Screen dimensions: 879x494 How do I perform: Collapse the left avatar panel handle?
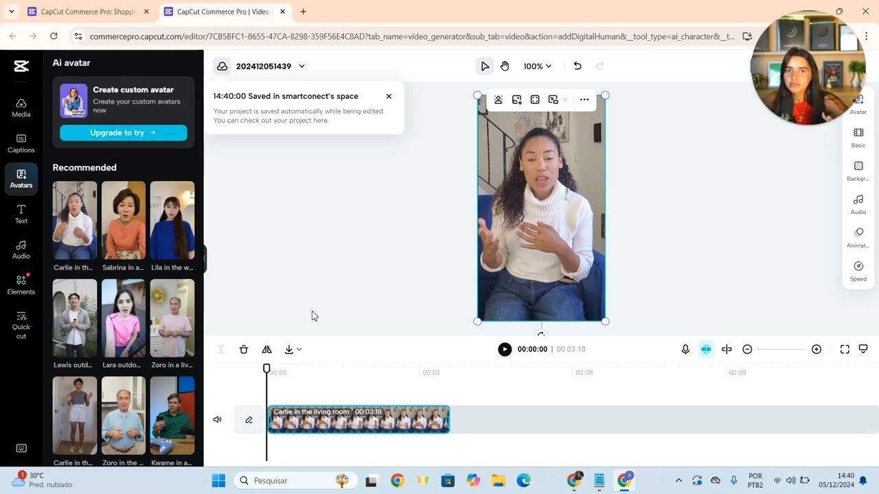[205, 260]
